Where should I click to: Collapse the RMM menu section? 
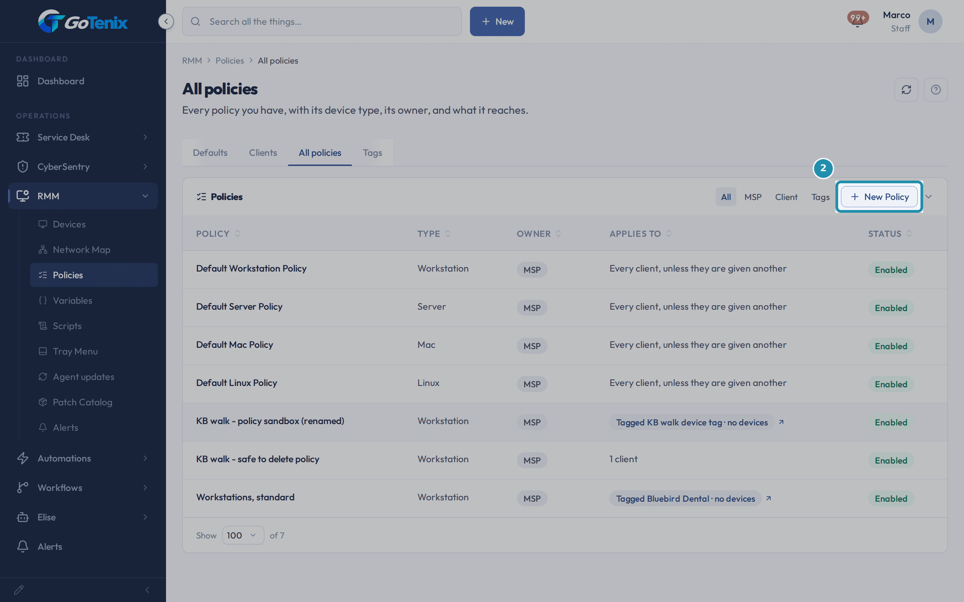(x=83, y=196)
